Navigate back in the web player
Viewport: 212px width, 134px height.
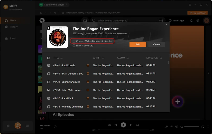[46, 13]
